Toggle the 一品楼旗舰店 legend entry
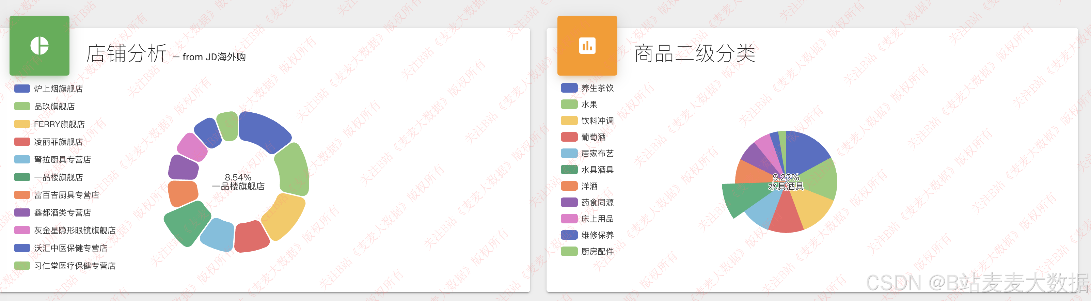The image size is (1091, 301). 49,177
